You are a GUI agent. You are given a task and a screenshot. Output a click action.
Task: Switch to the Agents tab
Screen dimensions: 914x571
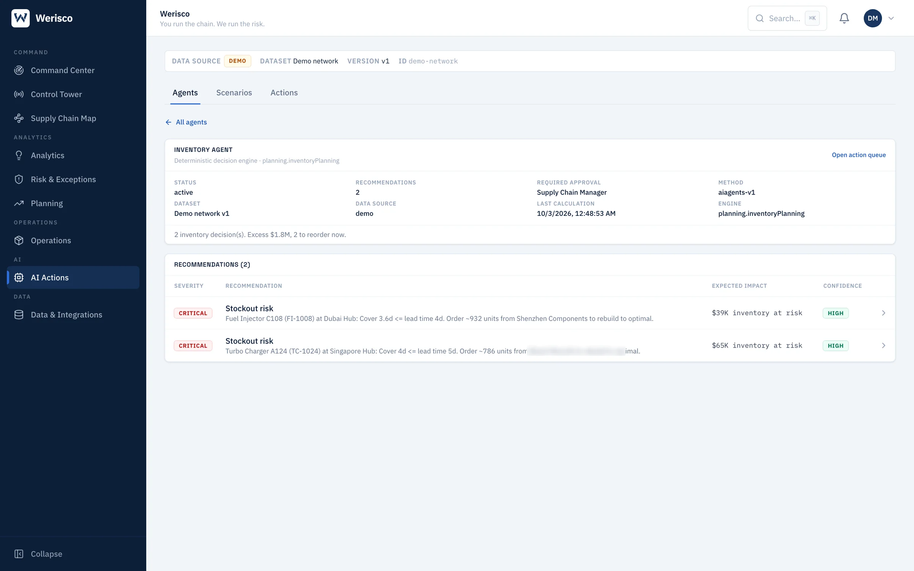(x=185, y=93)
